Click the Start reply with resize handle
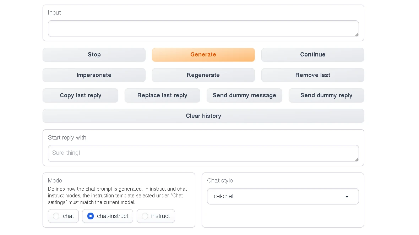Image resolution: width=419 pixels, height=235 pixels. pyautogui.click(x=357, y=159)
